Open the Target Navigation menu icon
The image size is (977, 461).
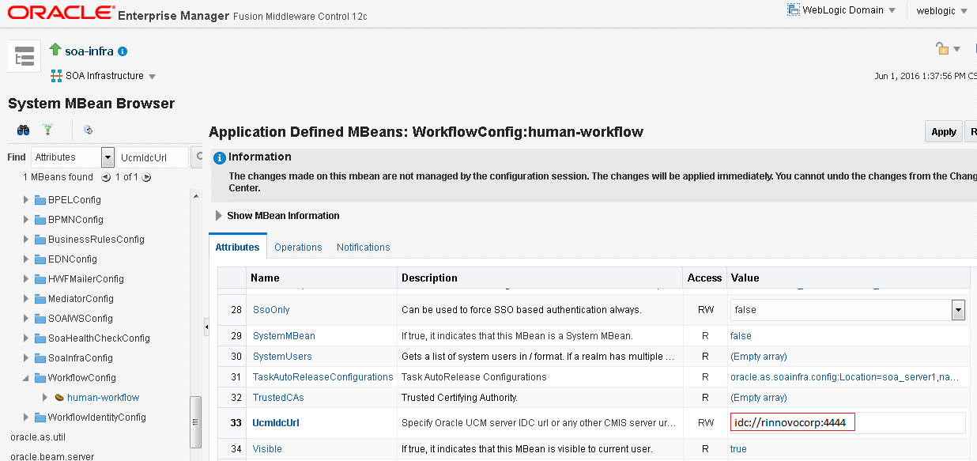24,55
